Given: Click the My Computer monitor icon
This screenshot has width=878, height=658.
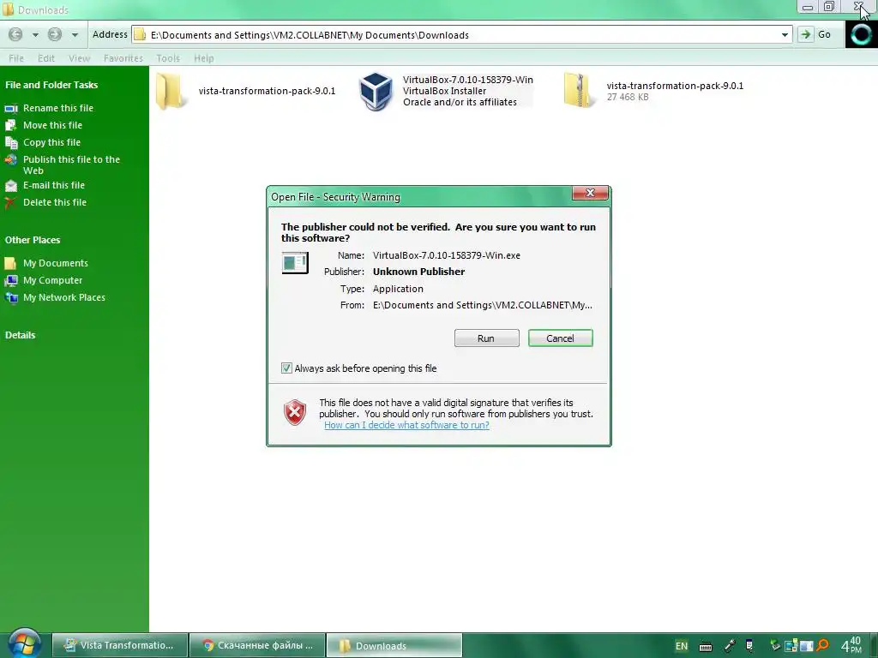Looking at the screenshot, I should (x=11, y=280).
